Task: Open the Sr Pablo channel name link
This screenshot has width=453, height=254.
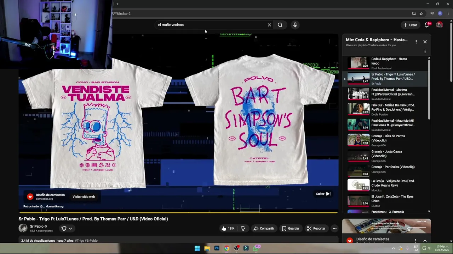Action: [37, 226]
